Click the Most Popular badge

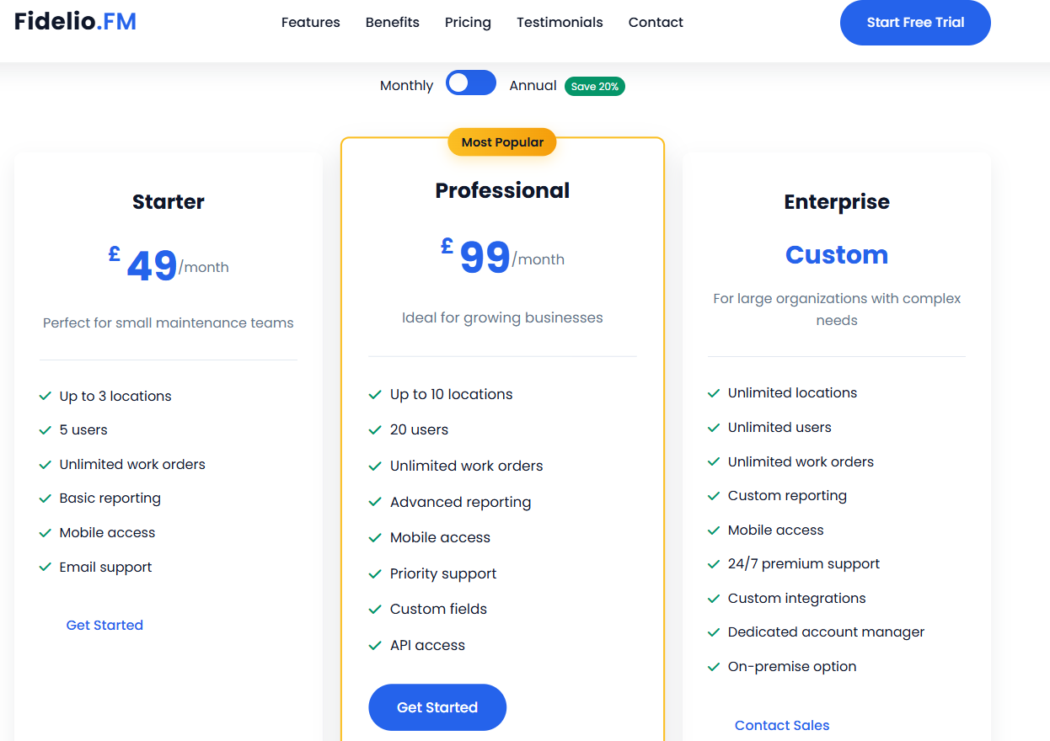pos(502,142)
